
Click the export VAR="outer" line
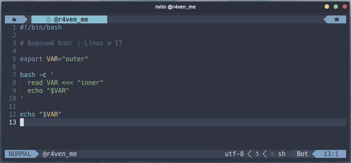pyautogui.click(x=54, y=59)
